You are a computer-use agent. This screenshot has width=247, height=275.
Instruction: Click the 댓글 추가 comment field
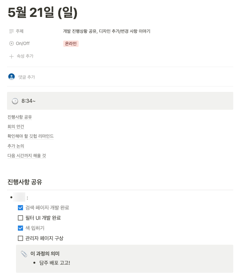(x=27, y=77)
